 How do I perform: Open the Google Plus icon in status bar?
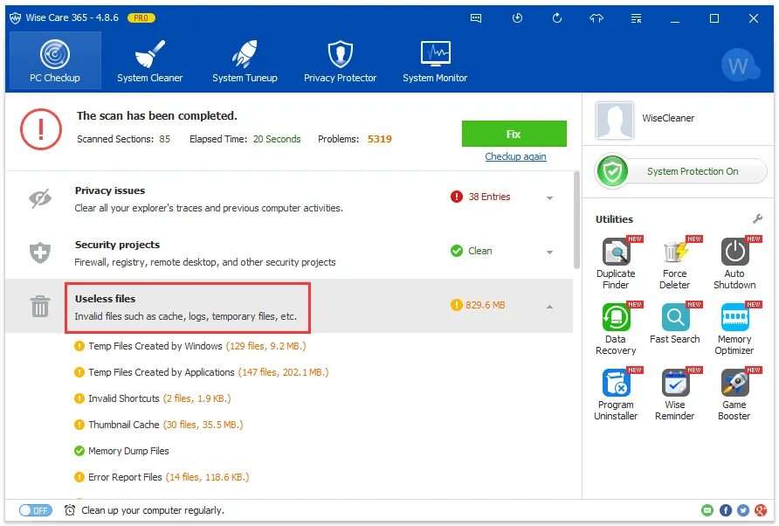(761, 510)
